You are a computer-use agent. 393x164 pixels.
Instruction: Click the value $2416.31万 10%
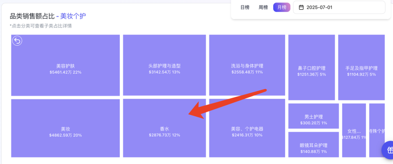coord(247,135)
